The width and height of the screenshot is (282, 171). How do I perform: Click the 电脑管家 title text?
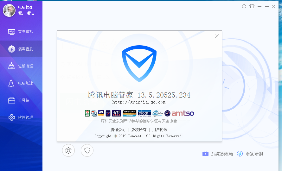tap(26, 7)
